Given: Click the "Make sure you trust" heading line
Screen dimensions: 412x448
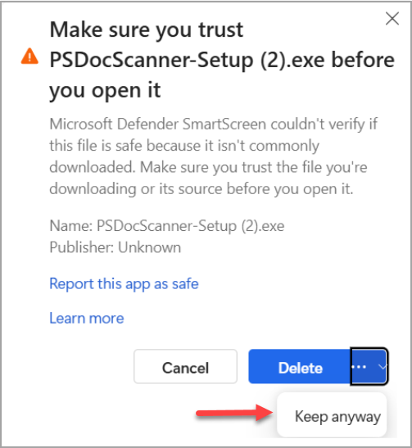Looking at the screenshot, I should (147, 30).
